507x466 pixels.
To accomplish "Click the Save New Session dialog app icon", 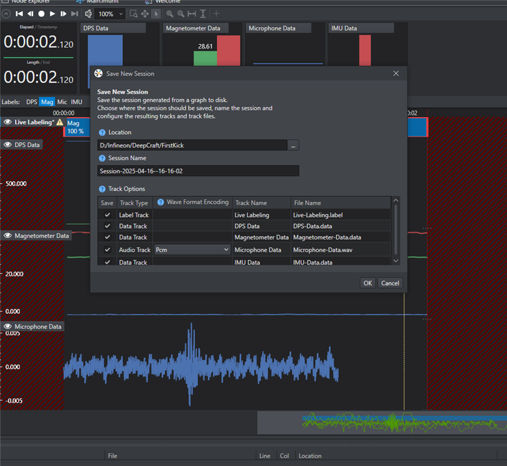I will point(98,74).
